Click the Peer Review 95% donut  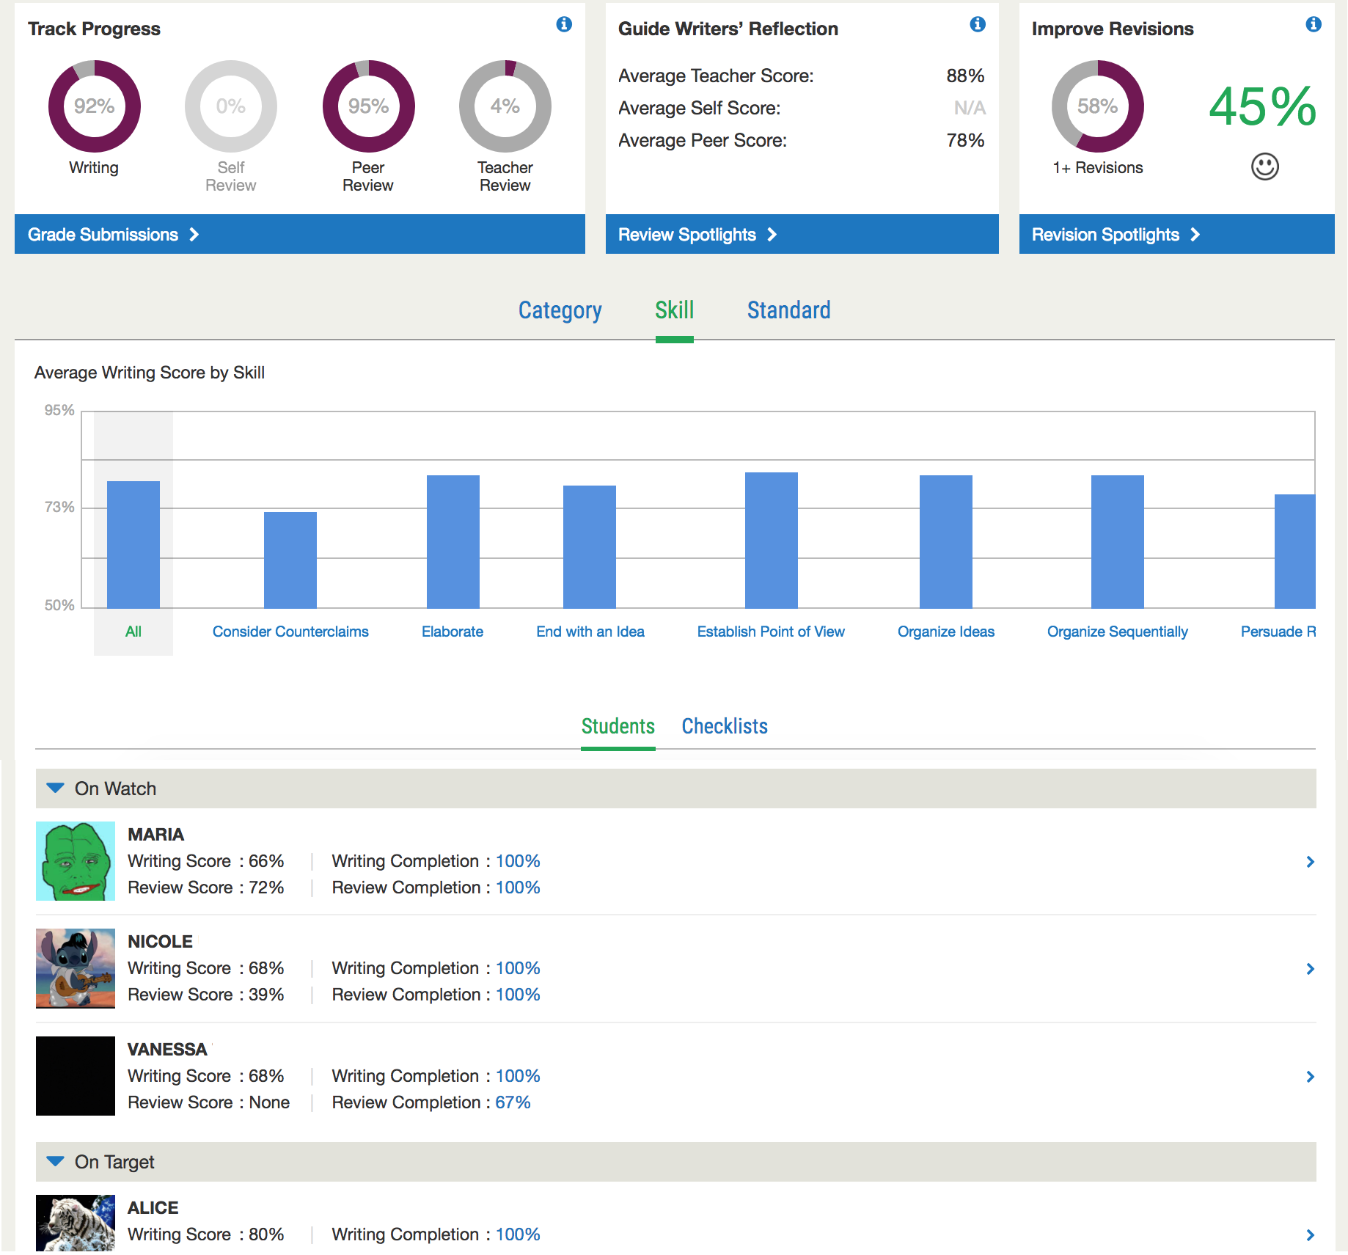(x=368, y=106)
